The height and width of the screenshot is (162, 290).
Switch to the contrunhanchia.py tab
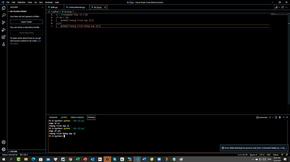pyautogui.click(x=77, y=7)
